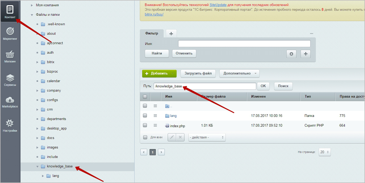Screen dimensions: 365x183
Task: Open the Магазин basket icon
Action: point(10,57)
